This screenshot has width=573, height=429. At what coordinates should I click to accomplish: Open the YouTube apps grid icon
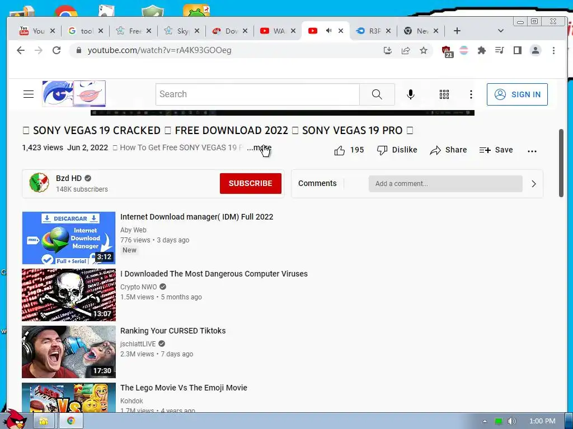pos(444,94)
